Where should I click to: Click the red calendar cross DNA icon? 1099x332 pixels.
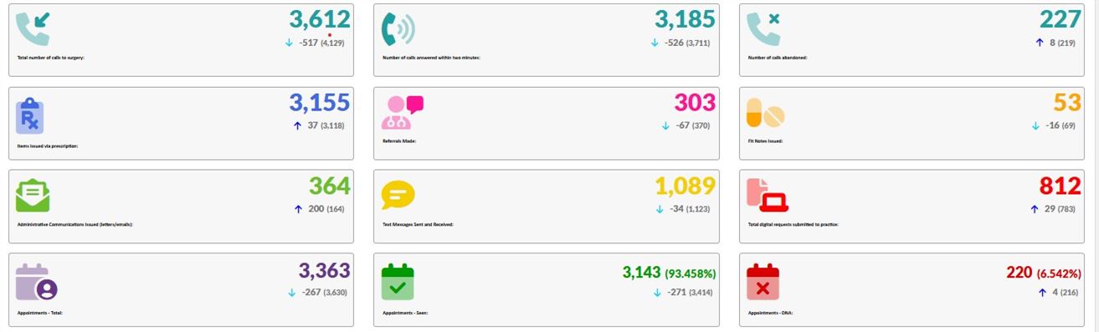(763, 281)
